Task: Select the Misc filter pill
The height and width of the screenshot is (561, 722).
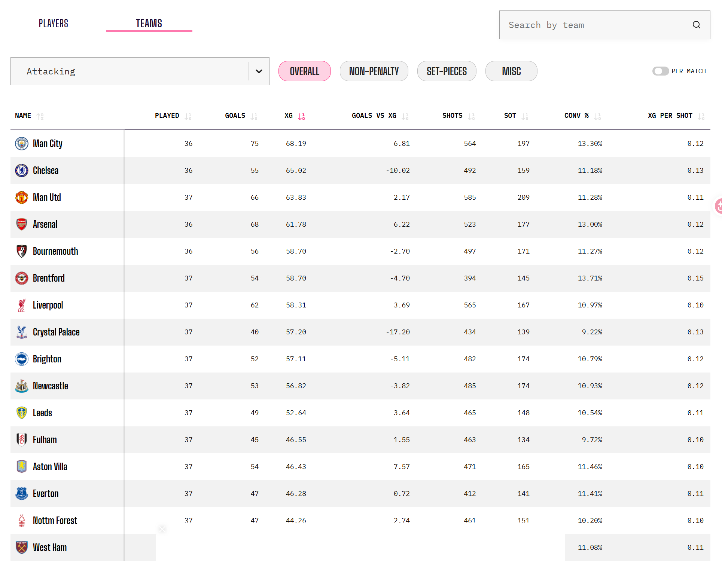Action: [x=511, y=71]
